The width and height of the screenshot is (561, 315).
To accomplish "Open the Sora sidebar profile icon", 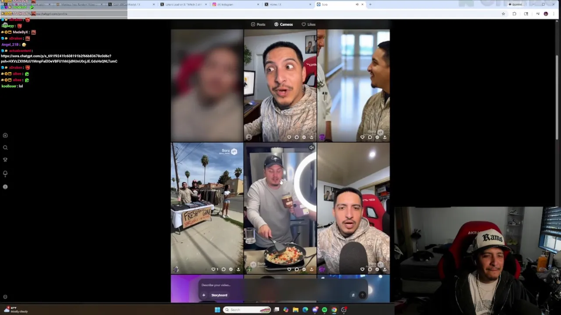I will point(5,187).
